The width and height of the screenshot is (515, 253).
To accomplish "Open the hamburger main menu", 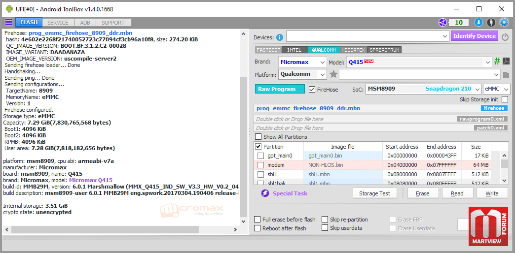I will pos(8,22).
